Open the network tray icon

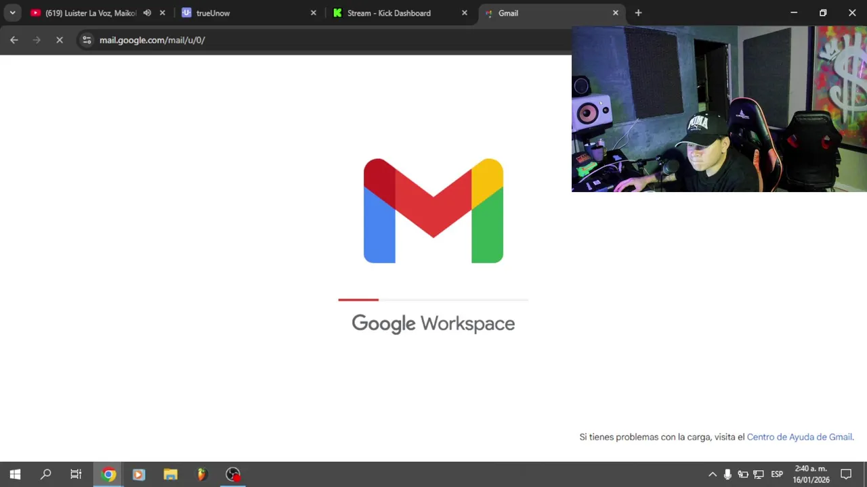[759, 474]
